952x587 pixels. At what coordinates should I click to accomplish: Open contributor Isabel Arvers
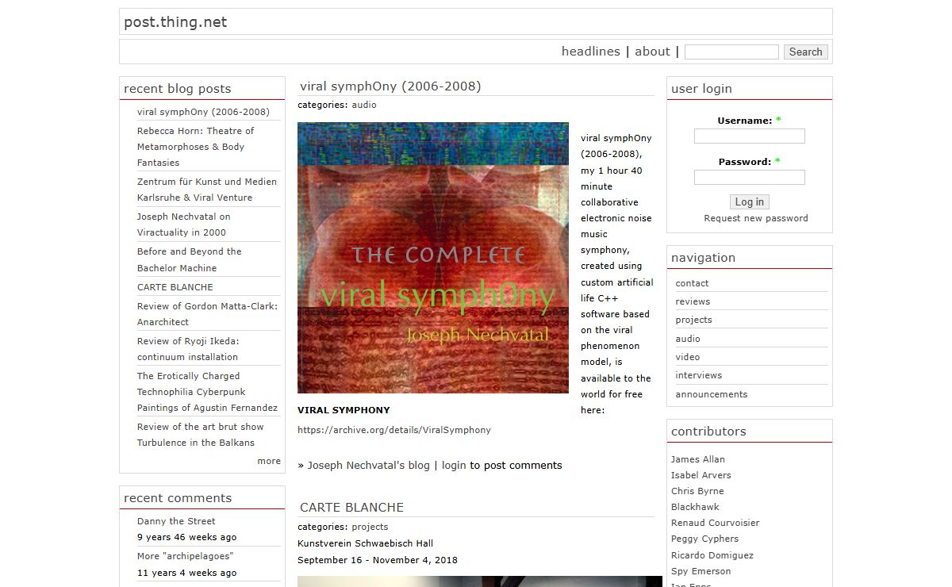701,475
